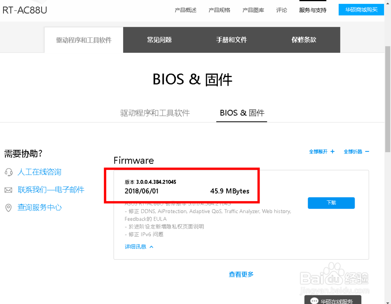Switch to the 常见问题 tab
Viewport: 391px width, 304px height.
160,40
